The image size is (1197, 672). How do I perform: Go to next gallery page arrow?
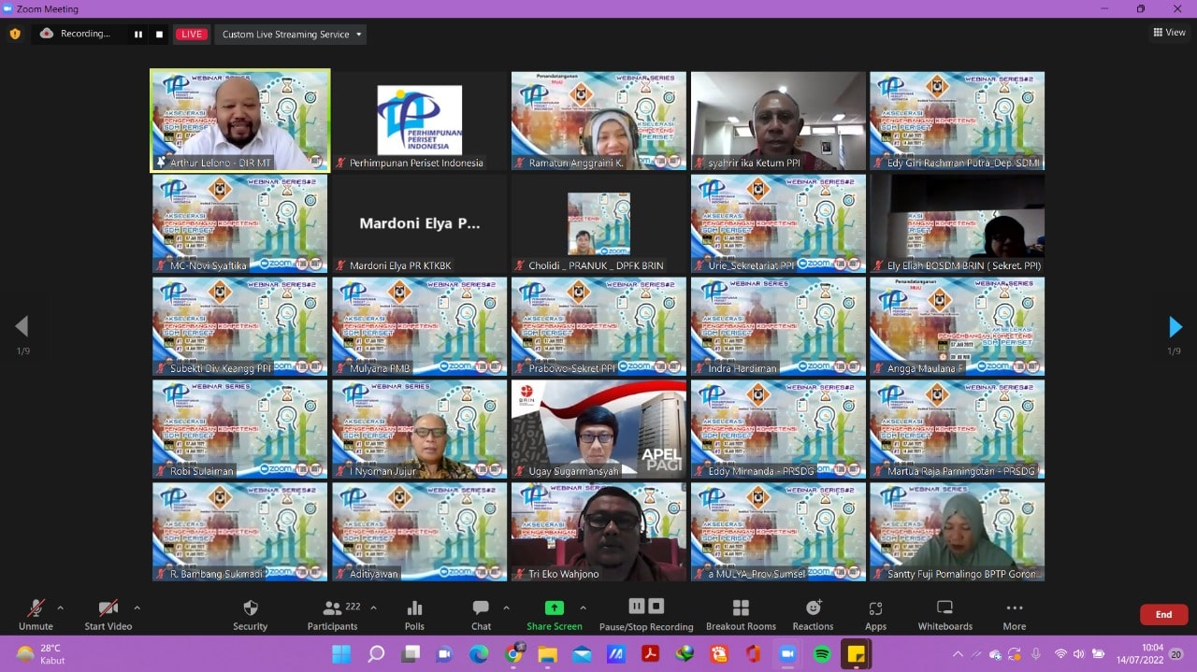(x=1175, y=327)
